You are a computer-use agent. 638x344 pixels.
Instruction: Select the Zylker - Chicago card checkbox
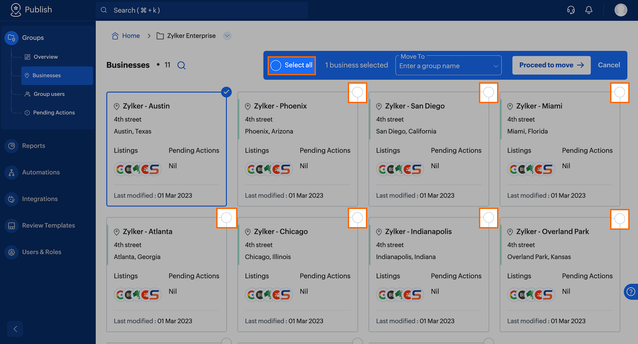click(x=358, y=217)
